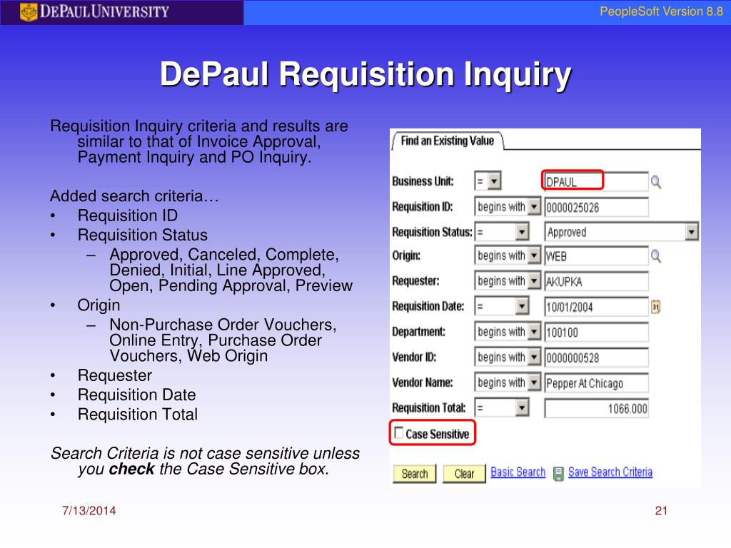731x548 pixels.
Task: Click the Requisition ID text field
Action: [596, 207]
